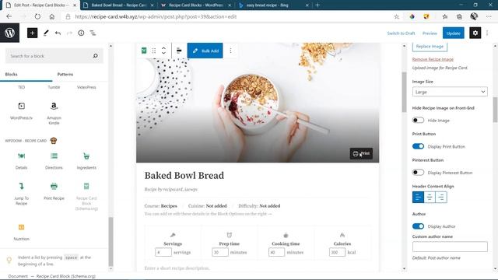Open block toolbar three-dot options

pyautogui.click(x=230, y=51)
